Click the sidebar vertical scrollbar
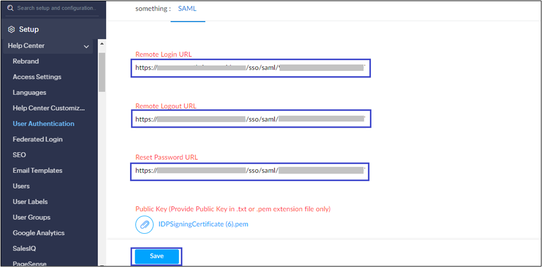The image size is (542, 267). tap(101, 72)
